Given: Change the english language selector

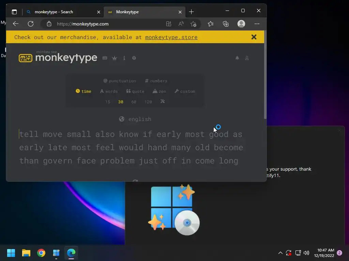Looking at the screenshot, I should pyautogui.click(x=135, y=119).
